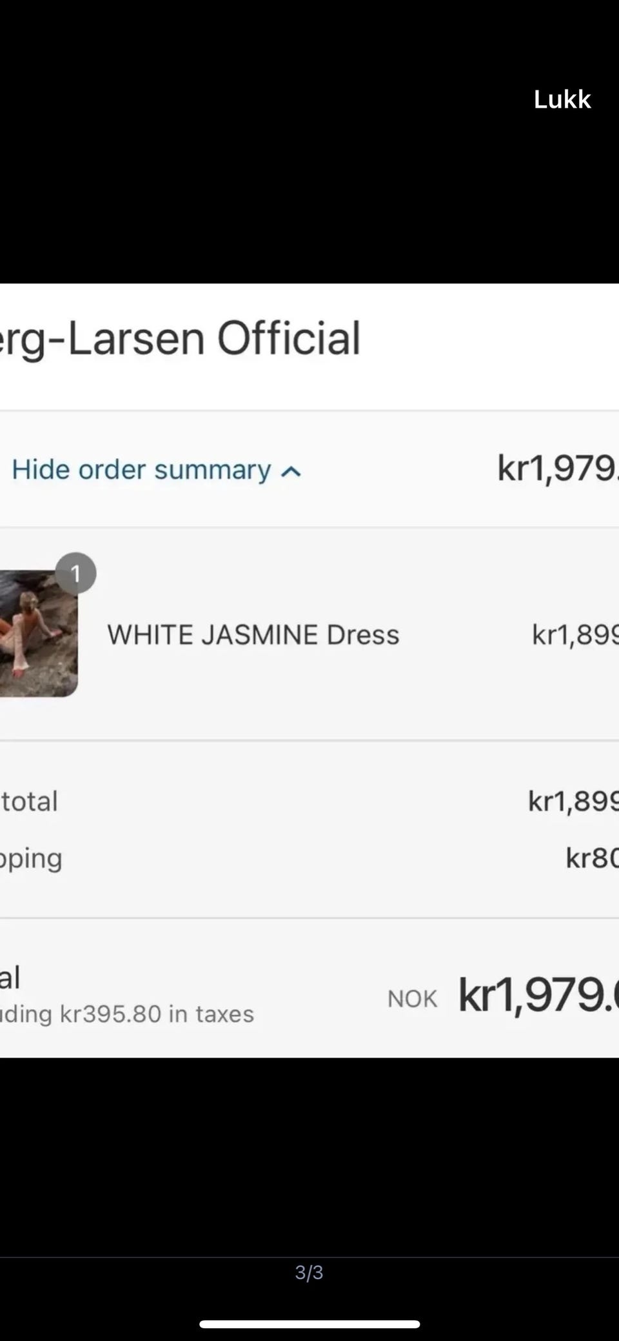Tap the quantity badge showing 1
The image size is (619, 1341).
coord(75,573)
